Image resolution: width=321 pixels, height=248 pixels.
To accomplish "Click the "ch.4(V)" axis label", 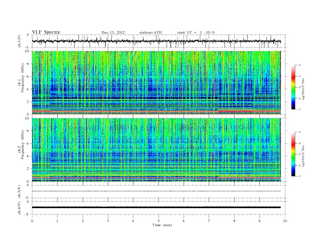I will 19,208.
